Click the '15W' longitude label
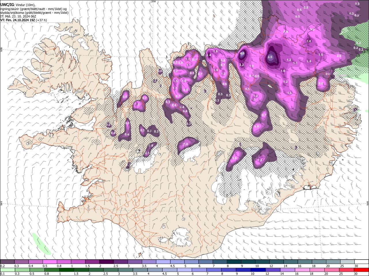369x276 pixels. [306, 1]
